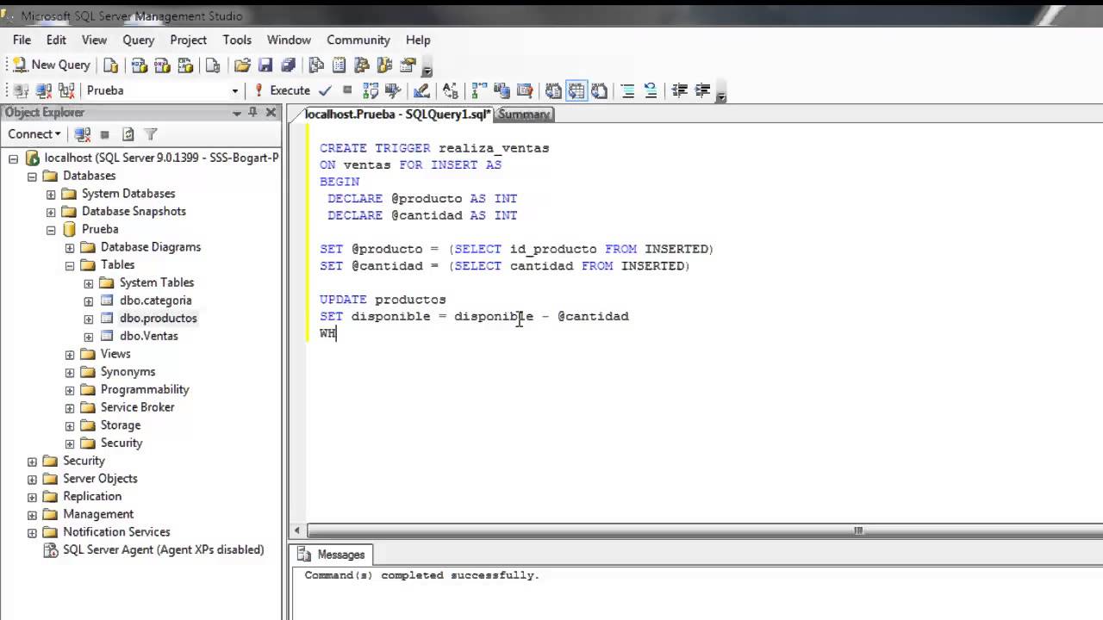The width and height of the screenshot is (1103, 620).
Task: Click Specify Values for Template Parameters icon
Action: click(x=450, y=90)
